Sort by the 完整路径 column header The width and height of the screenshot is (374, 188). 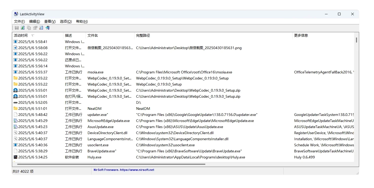click(x=143, y=35)
